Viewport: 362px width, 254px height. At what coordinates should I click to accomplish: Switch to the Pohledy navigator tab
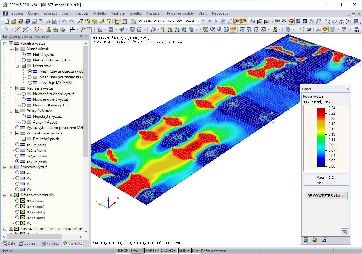pos(51,243)
